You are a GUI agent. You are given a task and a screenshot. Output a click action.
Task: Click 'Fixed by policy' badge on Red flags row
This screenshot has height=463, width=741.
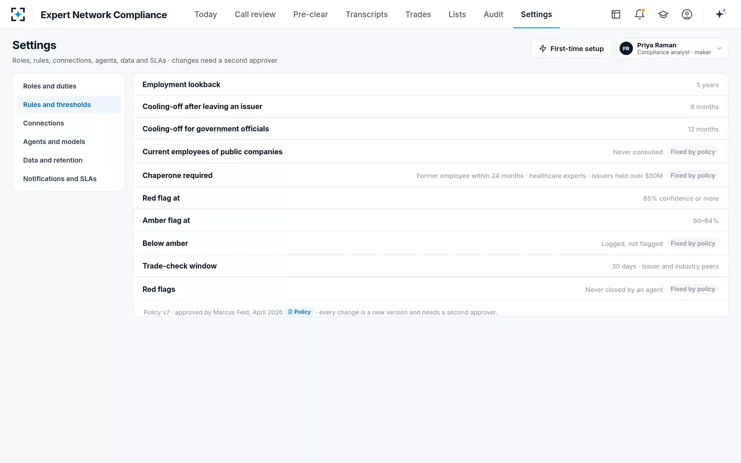pyautogui.click(x=693, y=289)
